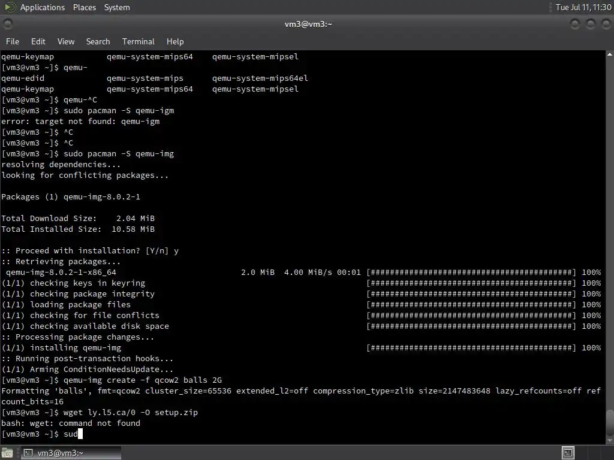Click the '4.00 MiB/s 00:01' download speed text

(x=322, y=273)
